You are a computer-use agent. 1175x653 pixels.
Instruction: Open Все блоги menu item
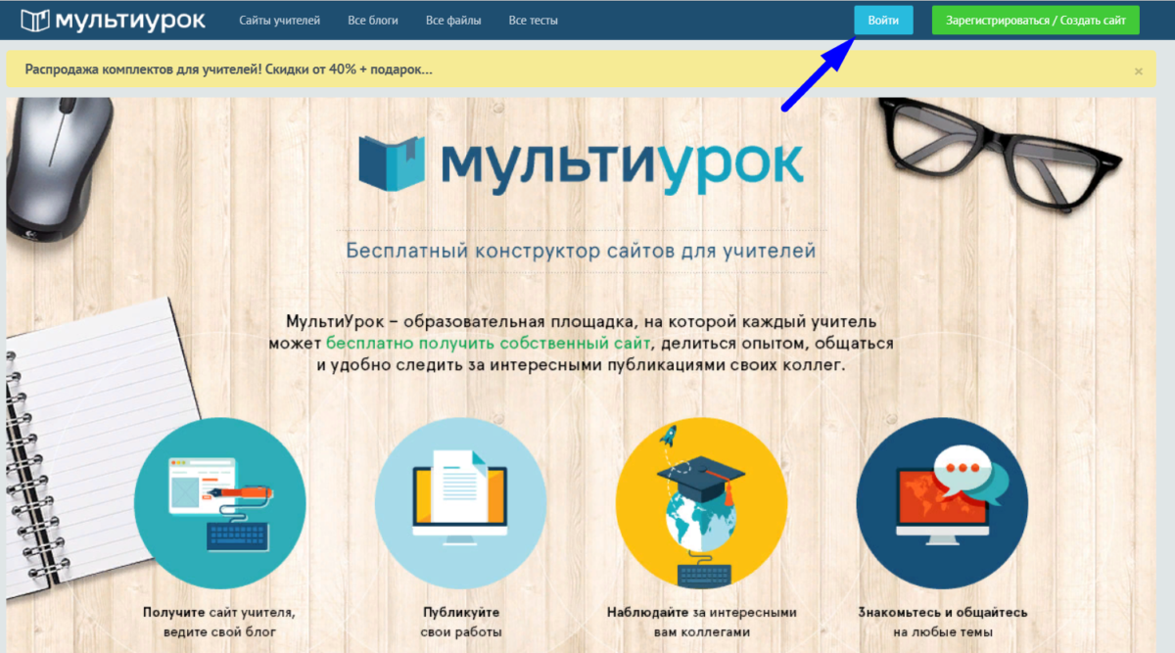tap(373, 21)
